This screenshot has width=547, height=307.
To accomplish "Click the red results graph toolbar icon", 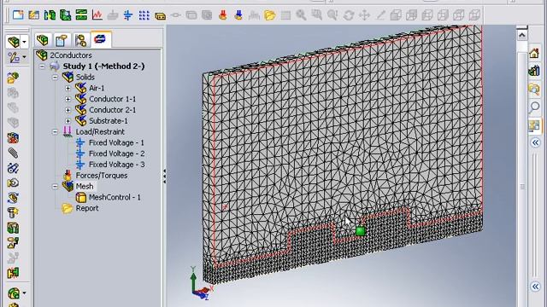I will coord(97,15).
